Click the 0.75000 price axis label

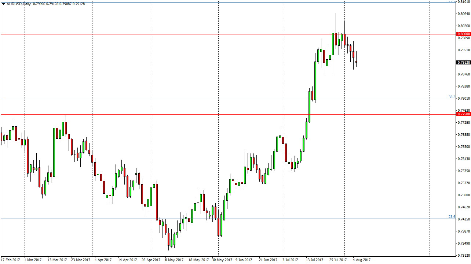coord(464,195)
